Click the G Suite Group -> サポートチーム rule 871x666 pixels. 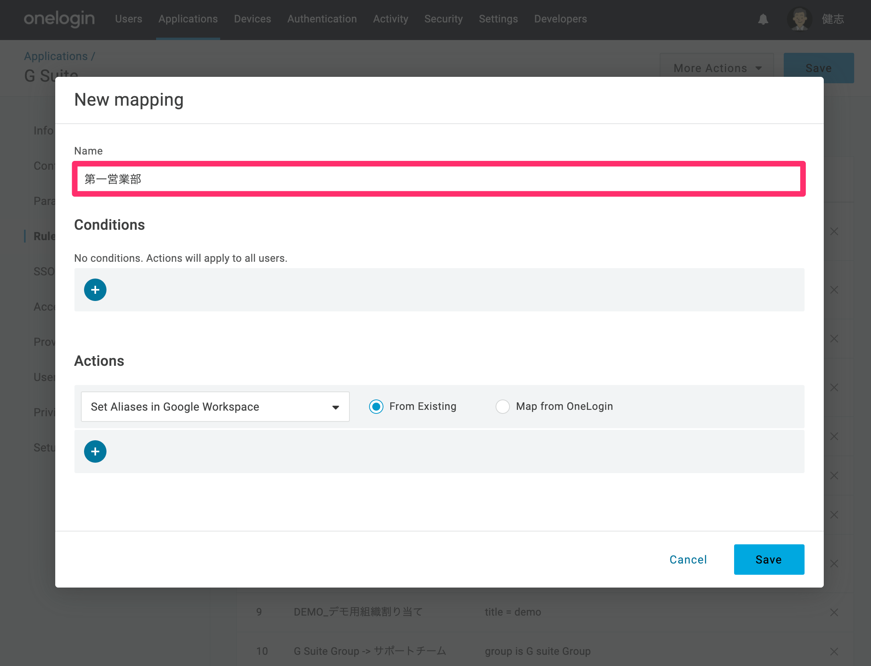(x=370, y=651)
